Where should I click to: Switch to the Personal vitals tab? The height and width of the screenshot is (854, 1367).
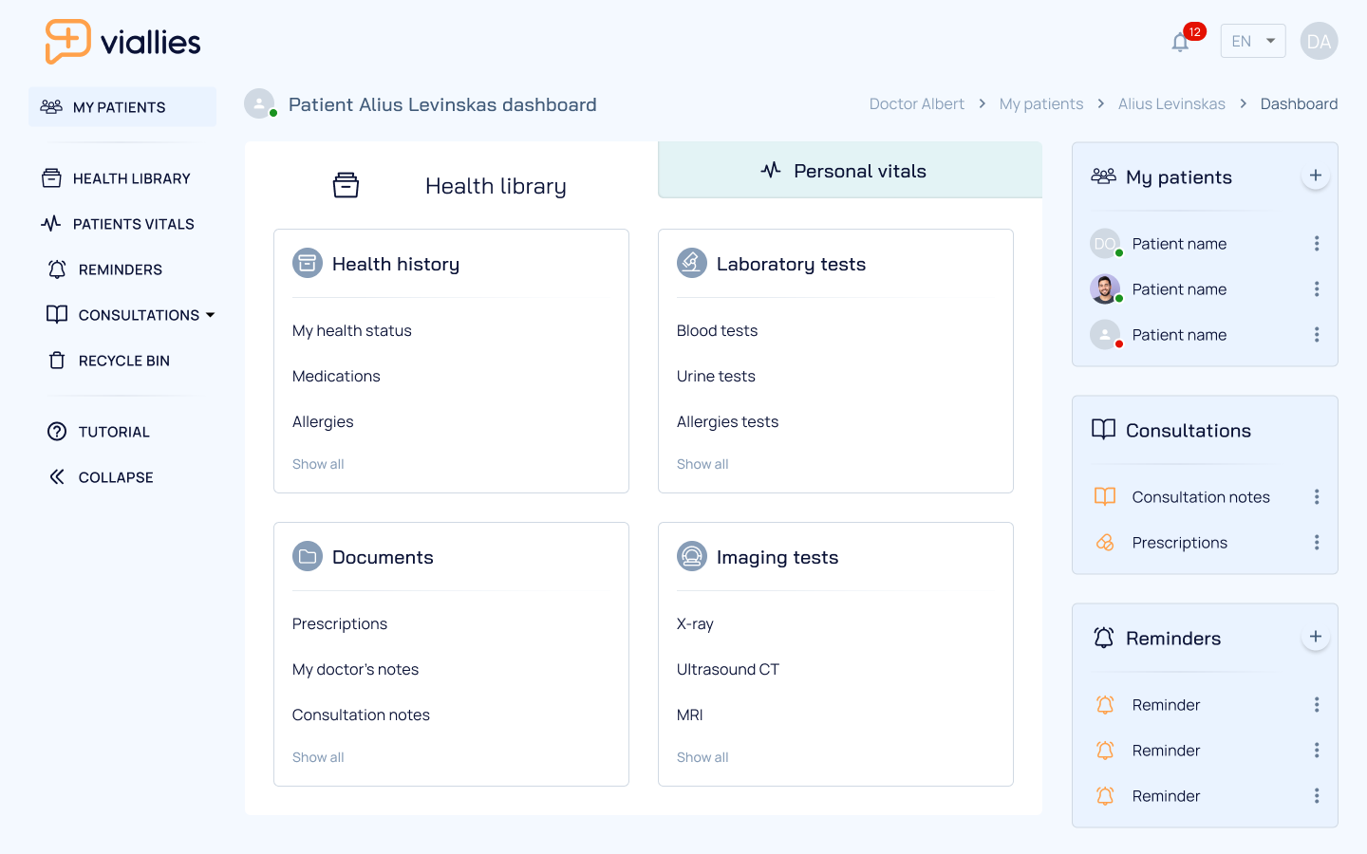coord(850,170)
